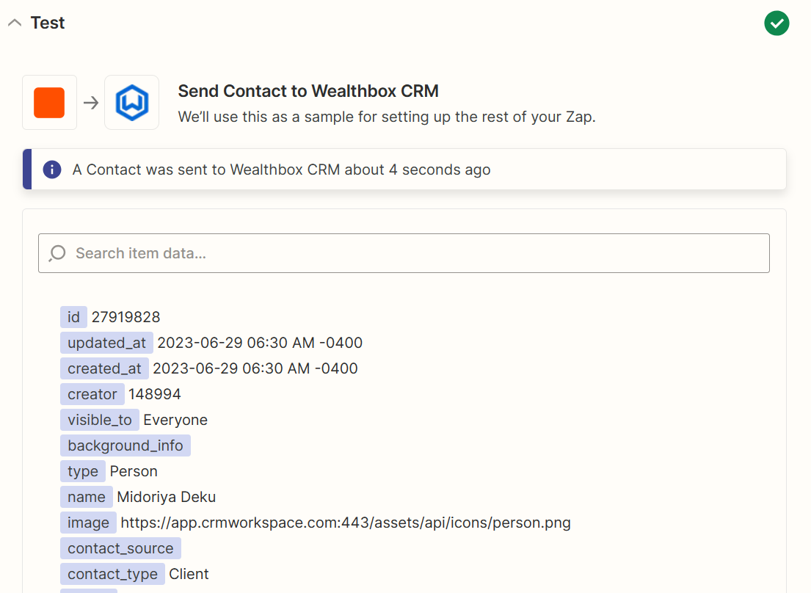Select the id field pill
The image size is (811, 593).
tap(73, 316)
